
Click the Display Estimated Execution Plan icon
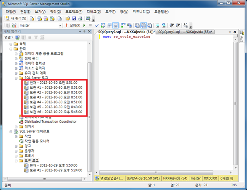tap(103, 25)
